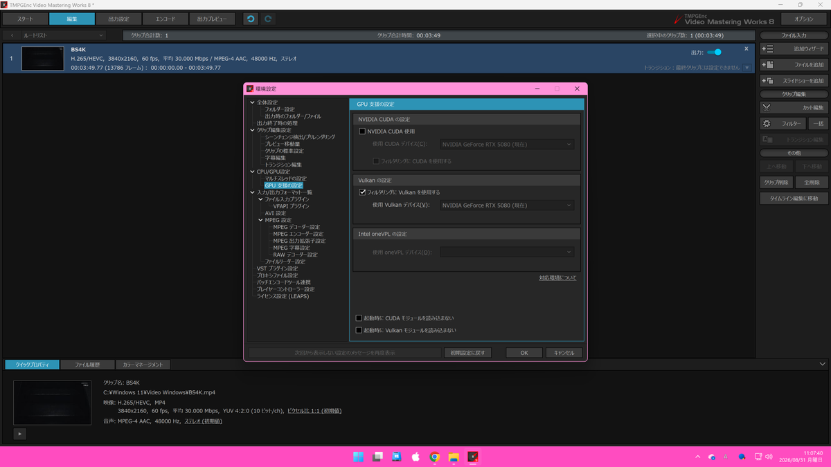Open the ルートリスト dropdown

click(x=62, y=35)
